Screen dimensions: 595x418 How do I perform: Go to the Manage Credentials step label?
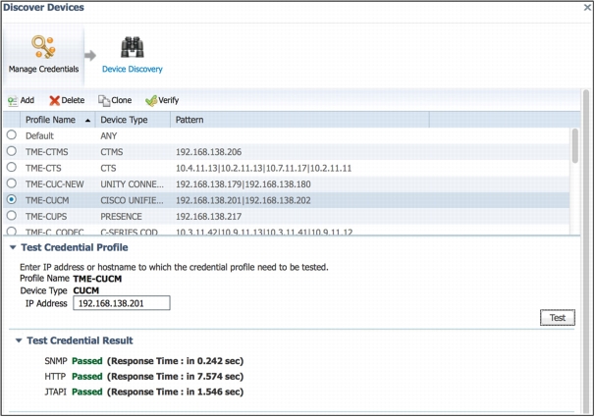pos(43,69)
